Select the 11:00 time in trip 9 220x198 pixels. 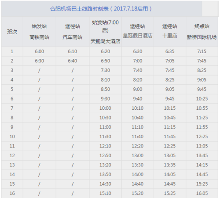[x=105, y=127]
